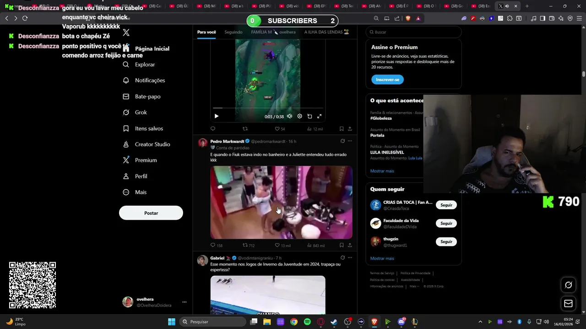Viewport: 586px width, 329px height.
Task: Open more options on Gabriel's post
Action: (350, 258)
